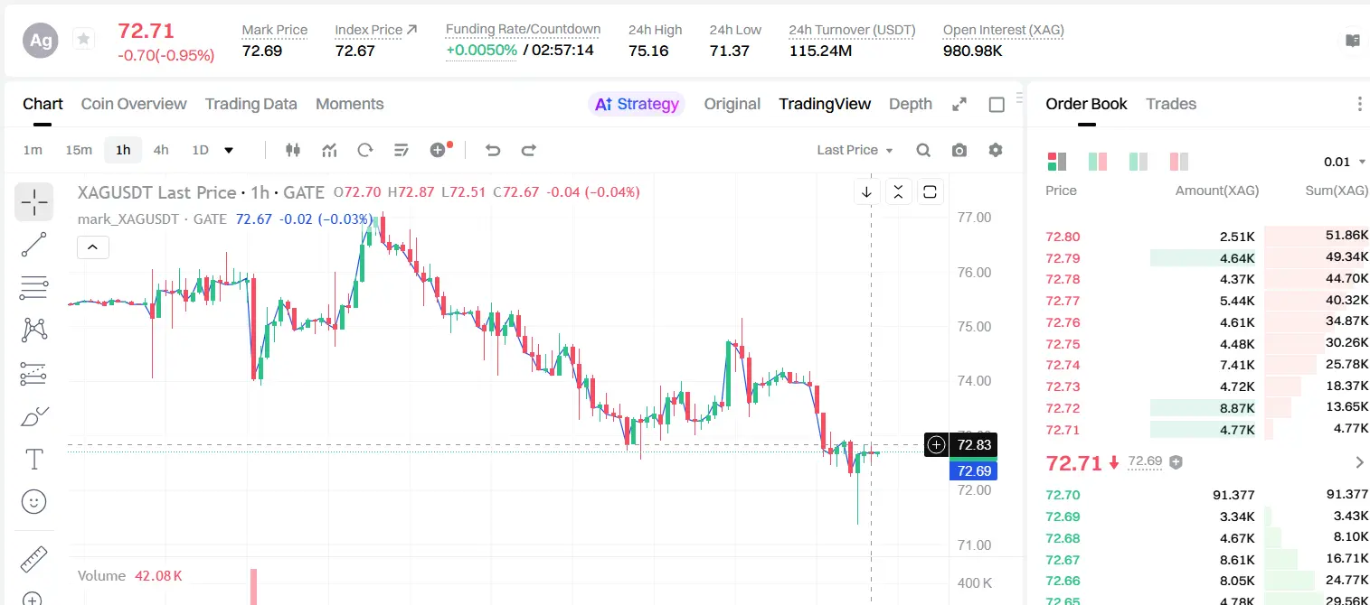Switch chart view to Depth
1370x605 pixels.
point(911,104)
